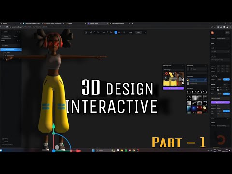Viewport: 232px width, 174px height.
Task: Switch to the Assets tab in the left panel
Action: (16, 36)
